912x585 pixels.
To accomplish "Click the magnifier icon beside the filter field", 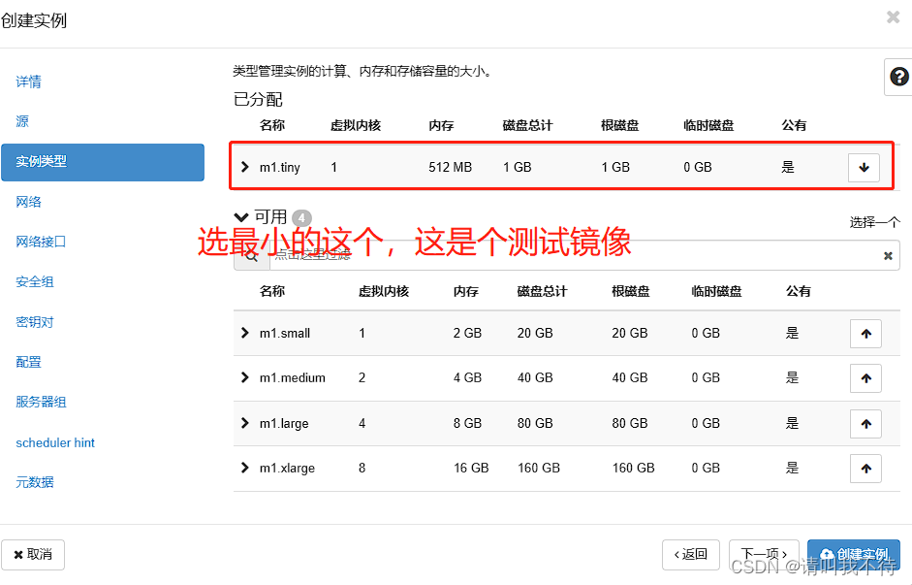I will pos(251,255).
